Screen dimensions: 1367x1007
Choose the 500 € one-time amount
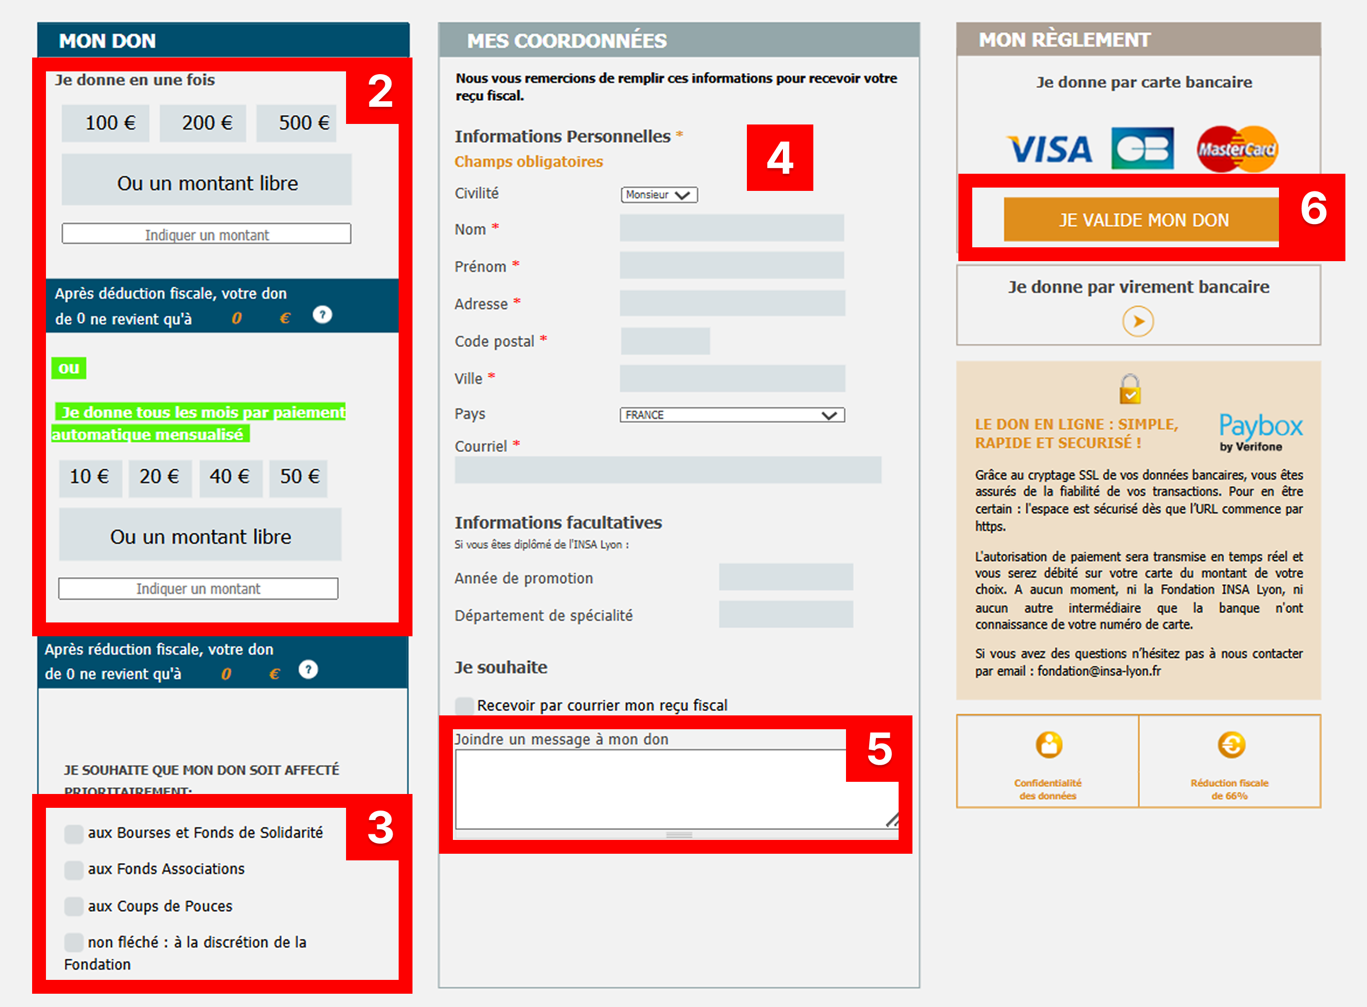[x=296, y=123]
